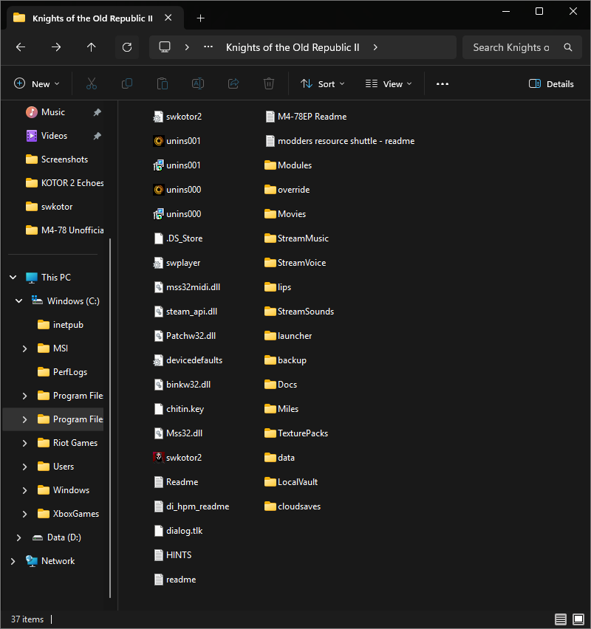
Task: Select the di_hpm_readme file
Action: pos(191,506)
